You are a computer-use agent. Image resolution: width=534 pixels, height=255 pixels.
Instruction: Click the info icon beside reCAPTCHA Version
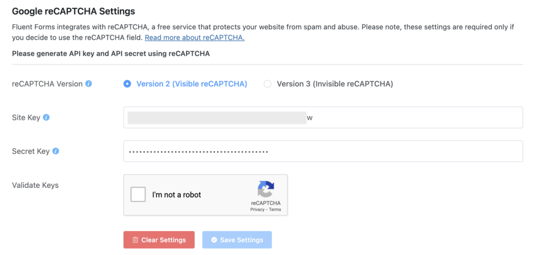(89, 83)
